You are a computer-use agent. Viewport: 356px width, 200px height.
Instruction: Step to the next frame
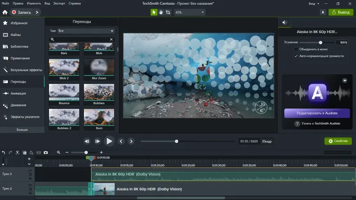(x=97, y=141)
